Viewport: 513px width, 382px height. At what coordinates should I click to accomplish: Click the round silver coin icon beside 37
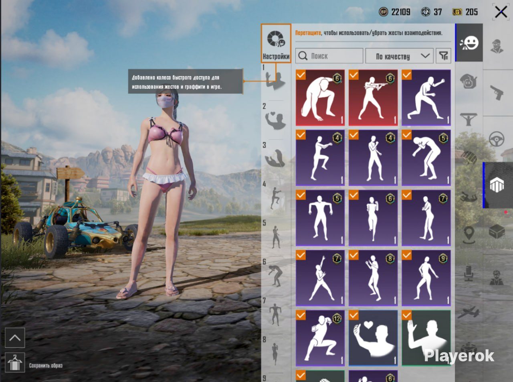tap(426, 12)
